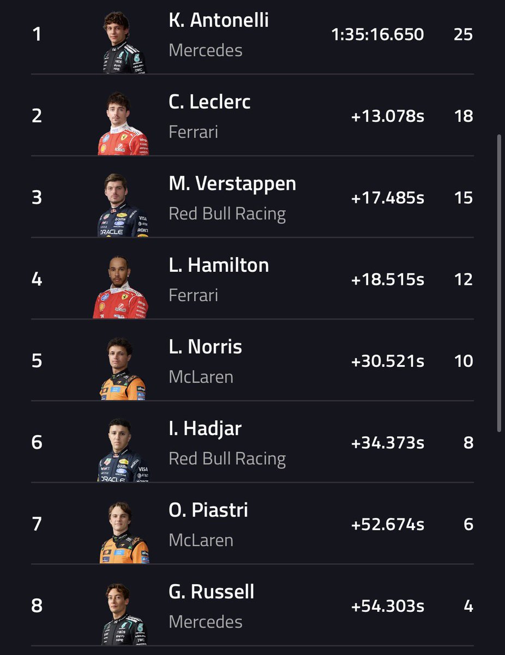Open O. Piastri's driver portrait
Viewport: 505px width, 655px height.
124,532
